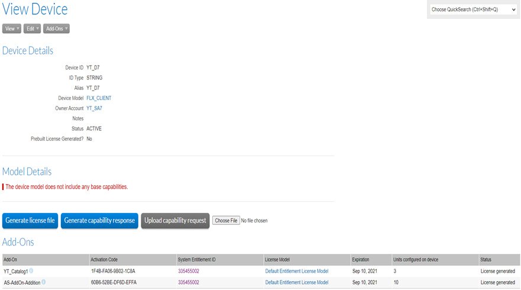
Task: Click the Alias value YT_D7
Action: tap(93, 88)
